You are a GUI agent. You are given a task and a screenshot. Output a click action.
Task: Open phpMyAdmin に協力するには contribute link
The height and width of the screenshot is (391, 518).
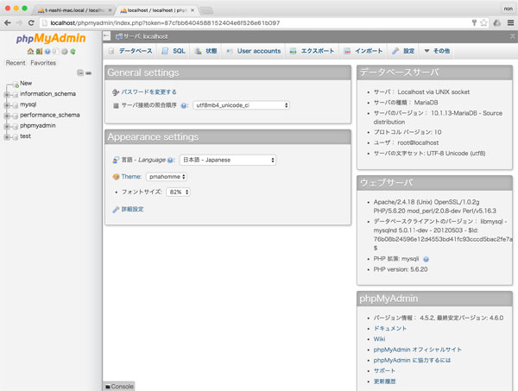[412, 360]
